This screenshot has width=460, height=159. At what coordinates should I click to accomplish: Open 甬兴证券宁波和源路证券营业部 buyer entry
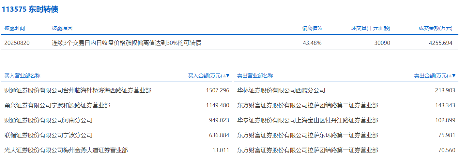[x=57, y=105]
